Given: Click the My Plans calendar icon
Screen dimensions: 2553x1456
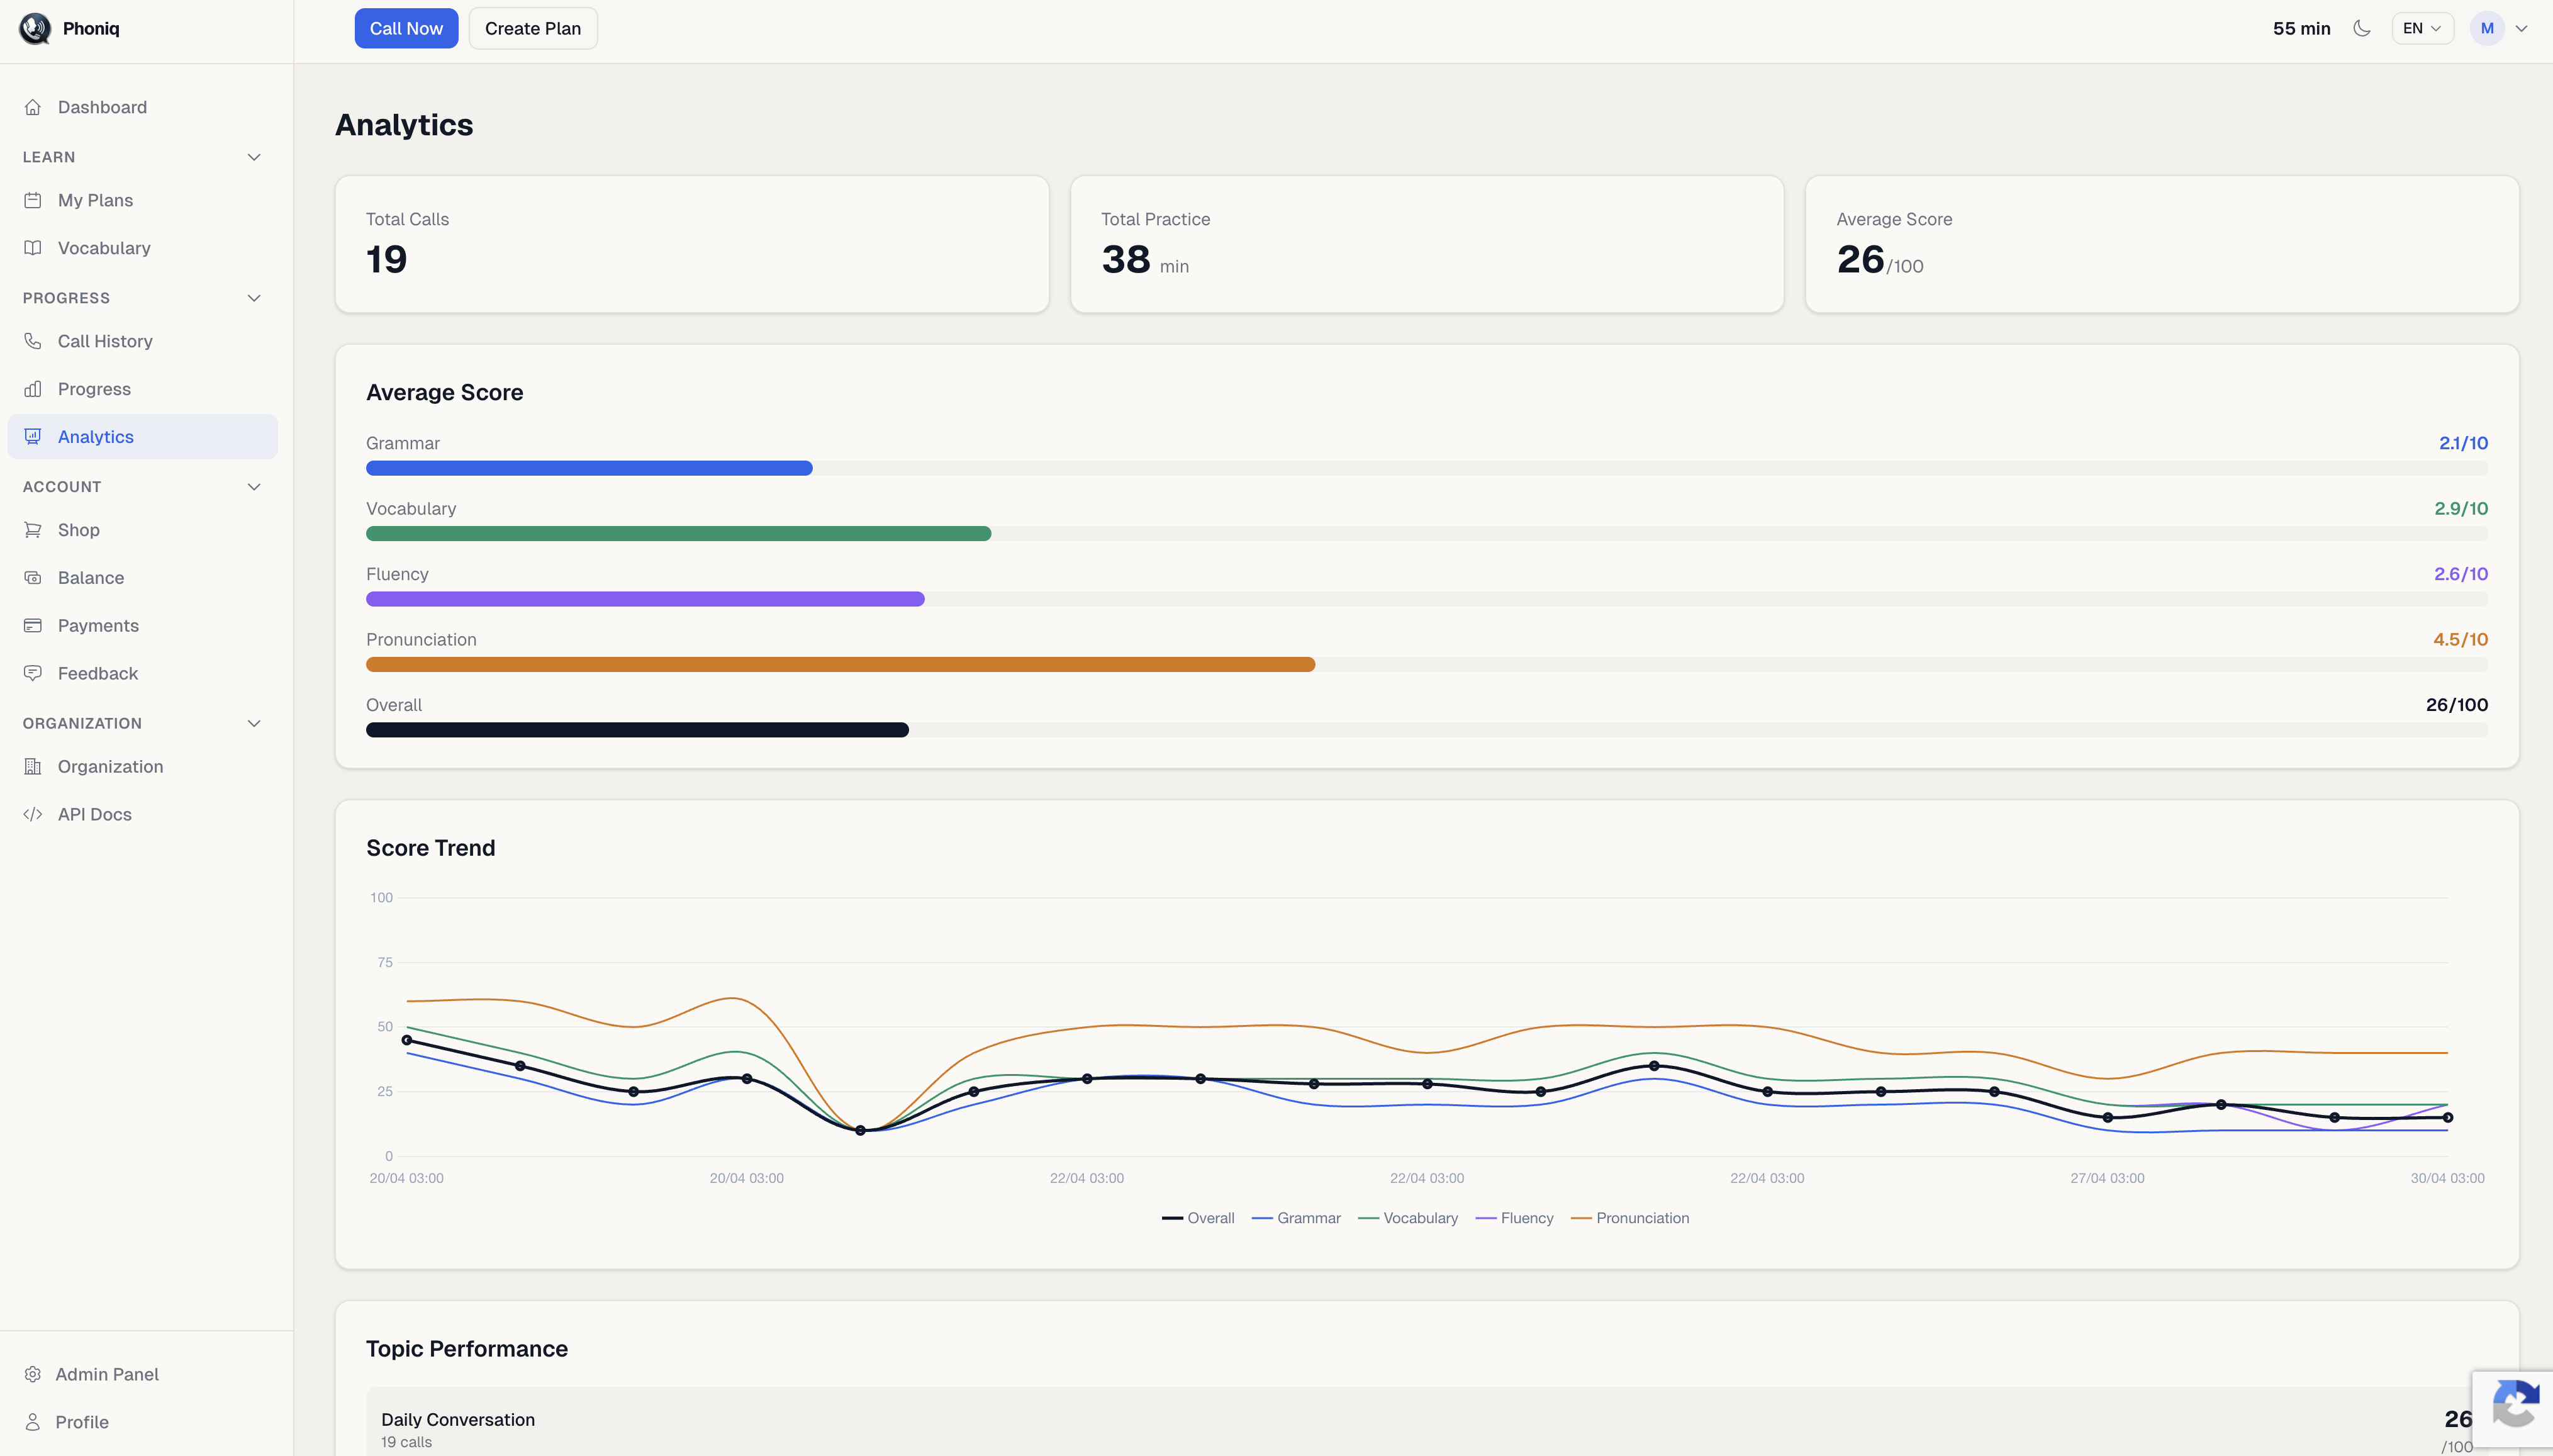Looking at the screenshot, I should 33,200.
